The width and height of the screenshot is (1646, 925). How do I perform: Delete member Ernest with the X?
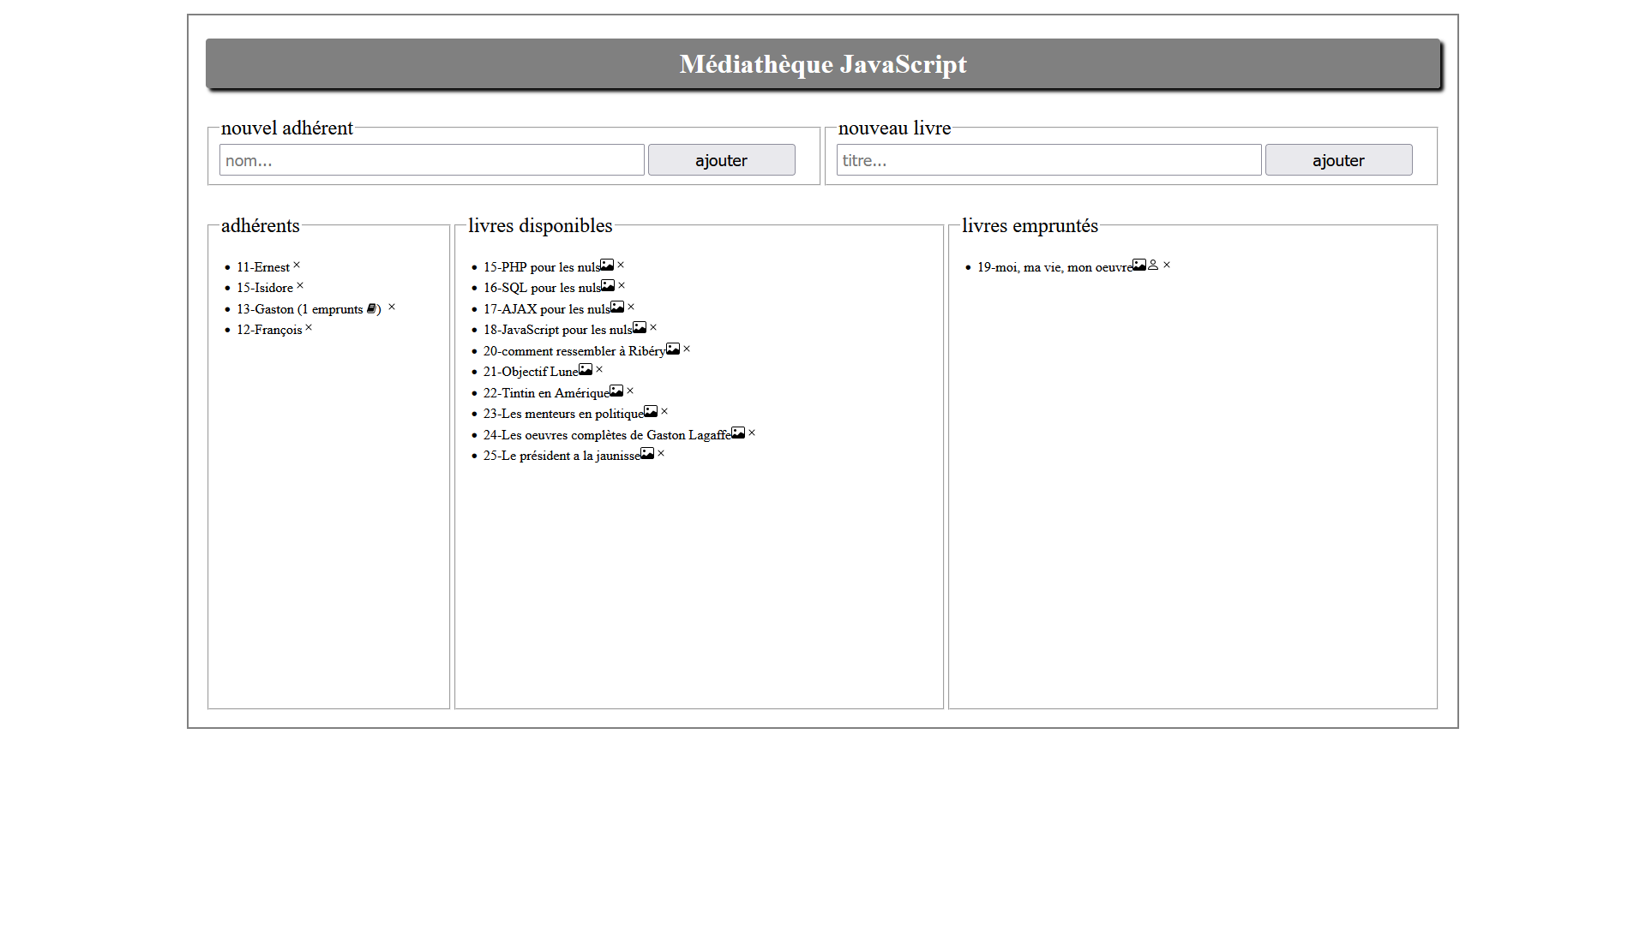point(297,266)
